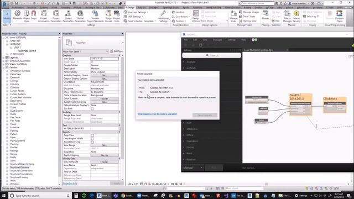354x199 pixels.
Task: Toggle the Crop View checkbox
Action: [92, 135]
